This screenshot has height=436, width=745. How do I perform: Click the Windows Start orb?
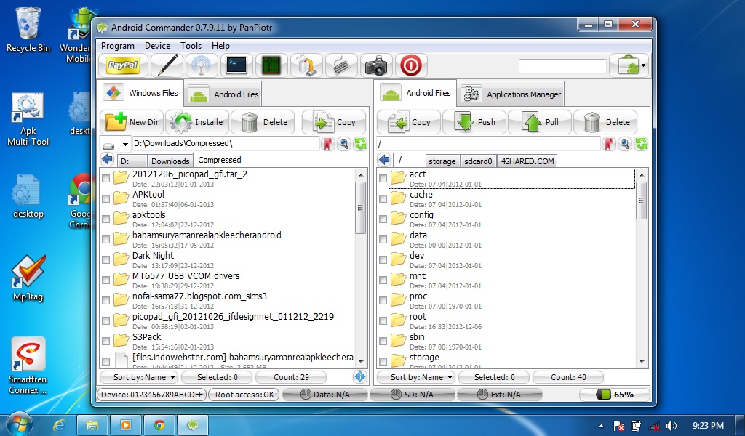[x=20, y=424]
